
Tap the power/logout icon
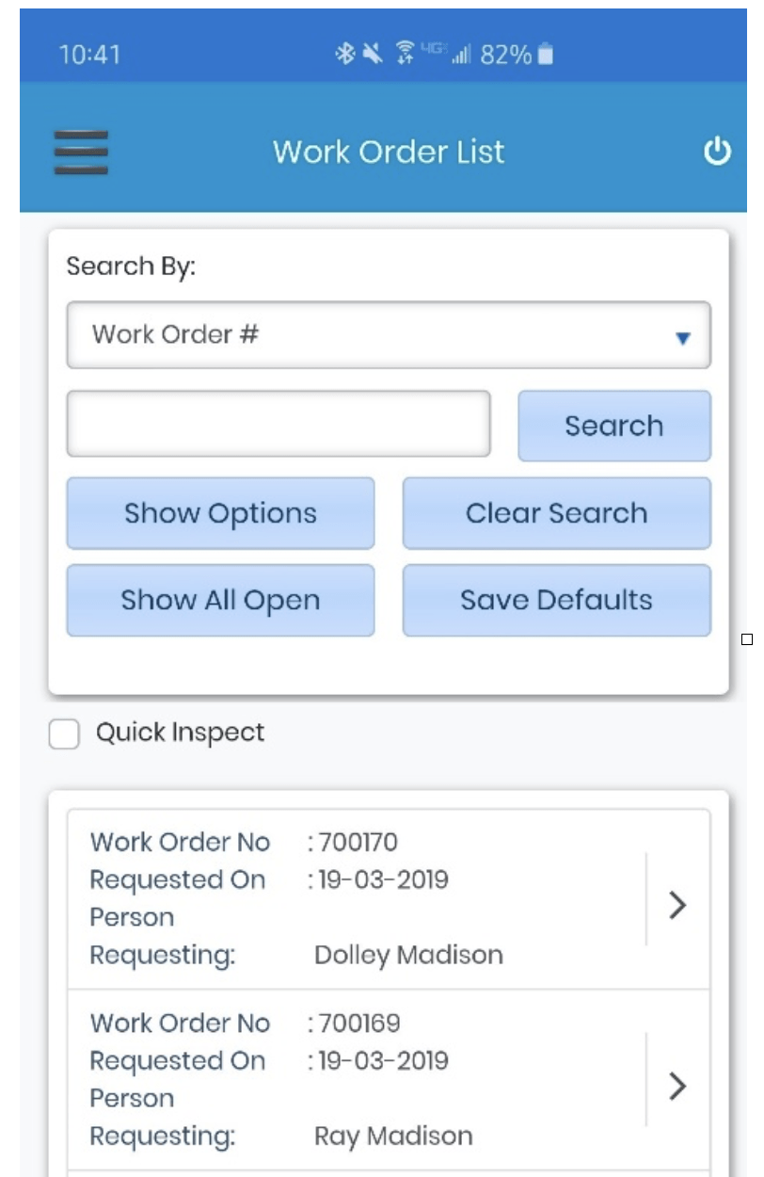pos(719,151)
